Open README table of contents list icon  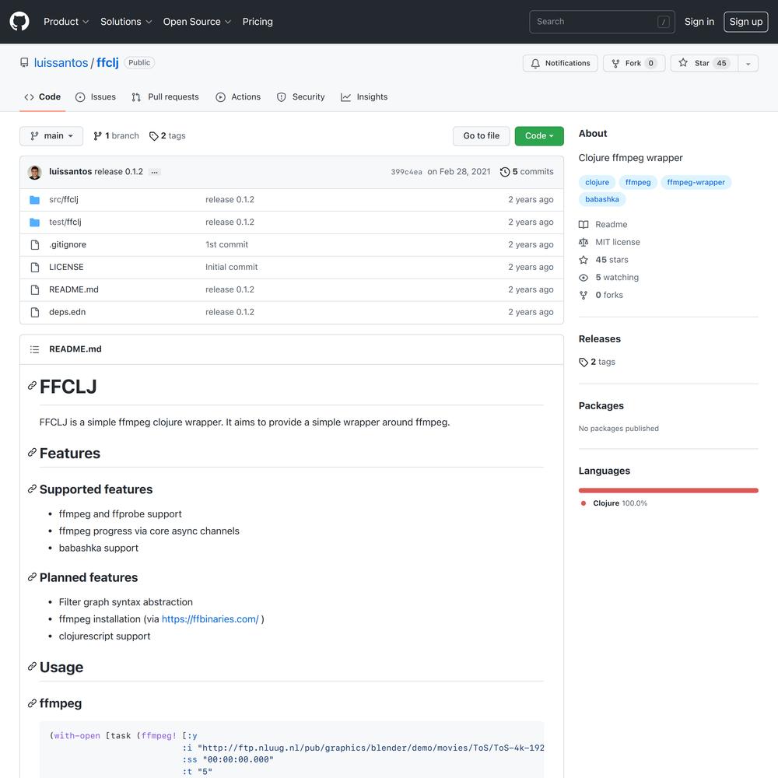[34, 349]
